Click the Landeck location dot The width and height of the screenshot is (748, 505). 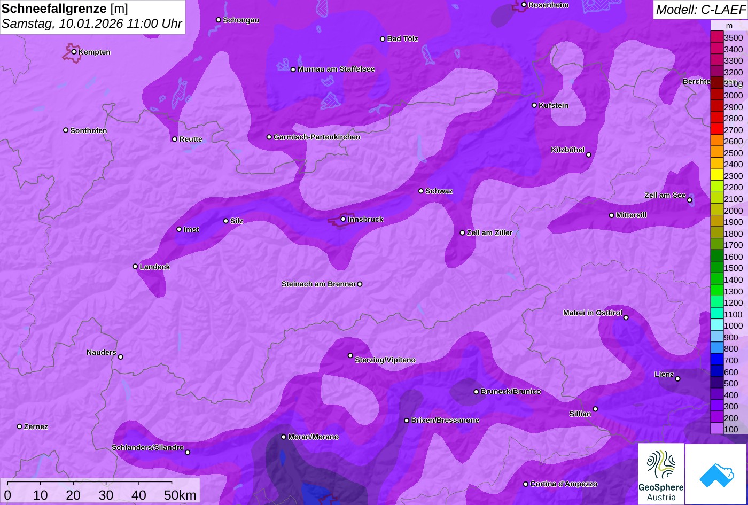pos(135,266)
